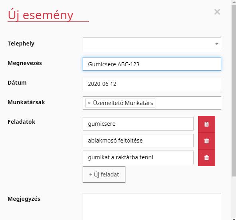Viewport: 236px width, 220px height.
Task: Delete the gumicsere task with trash icon
Action: point(206,124)
